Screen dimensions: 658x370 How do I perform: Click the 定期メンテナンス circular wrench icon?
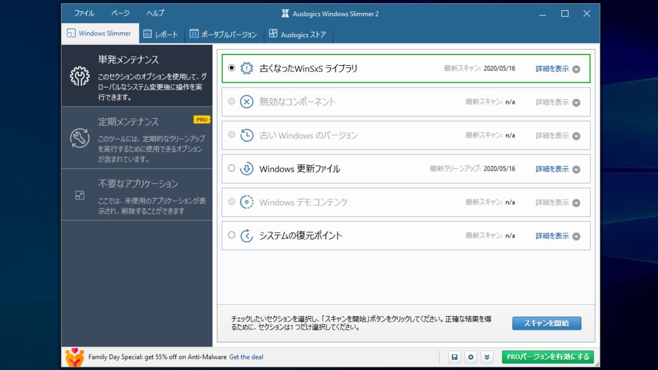[80, 138]
